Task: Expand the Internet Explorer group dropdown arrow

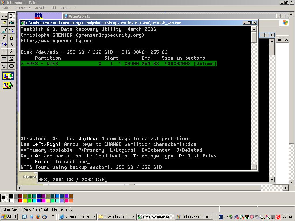Action: pos(94,217)
